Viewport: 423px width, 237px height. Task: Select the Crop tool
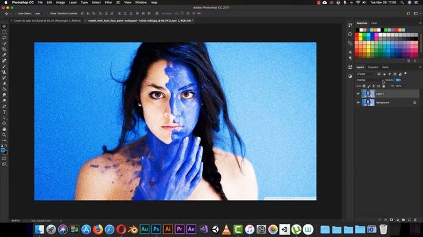(4, 49)
